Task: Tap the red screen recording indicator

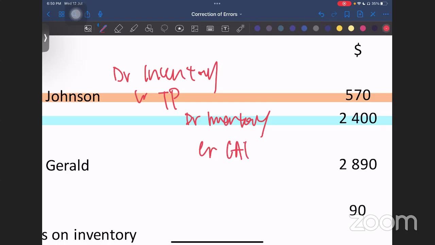Action: point(344,3)
